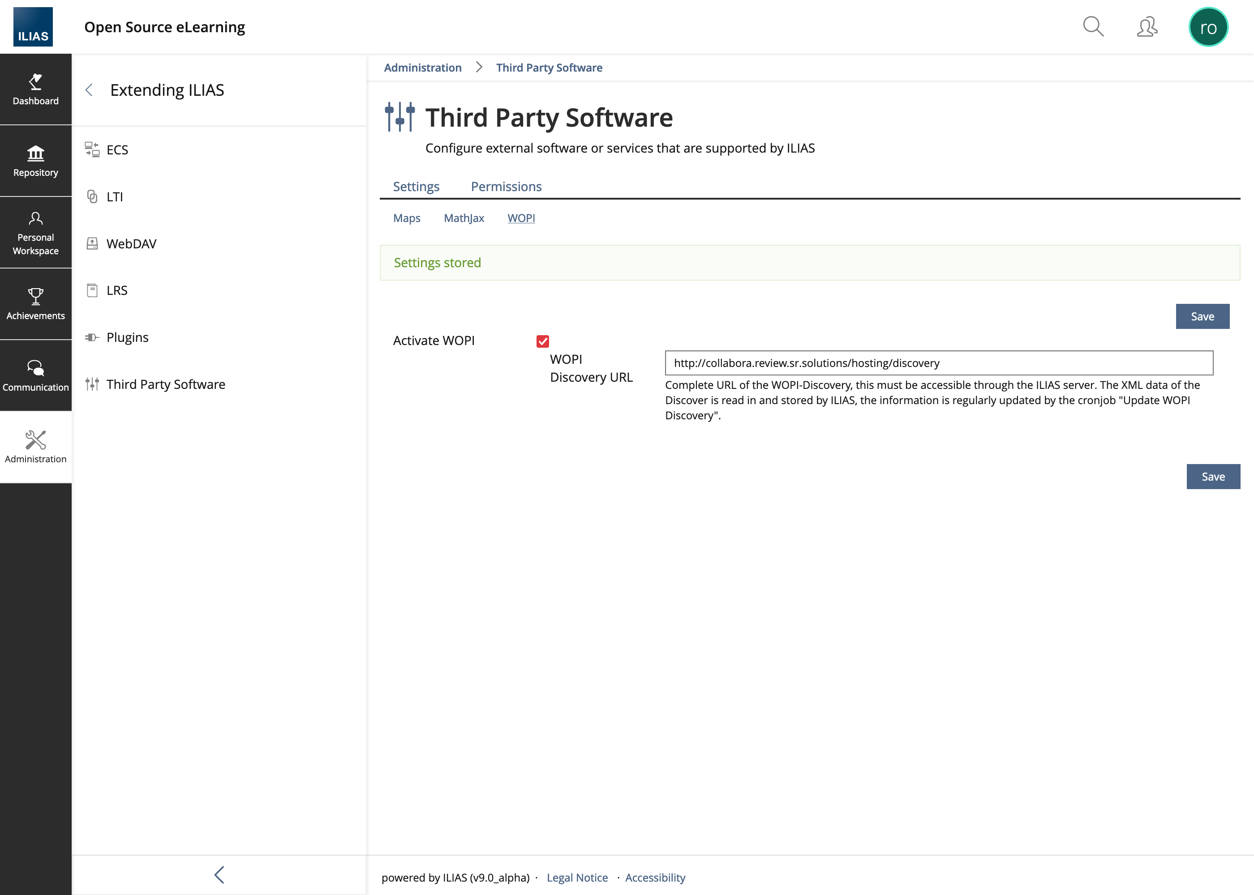The height and width of the screenshot is (895, 1254).
Task: Click the Administration breadcrumb link
Action: pos(422,68)
